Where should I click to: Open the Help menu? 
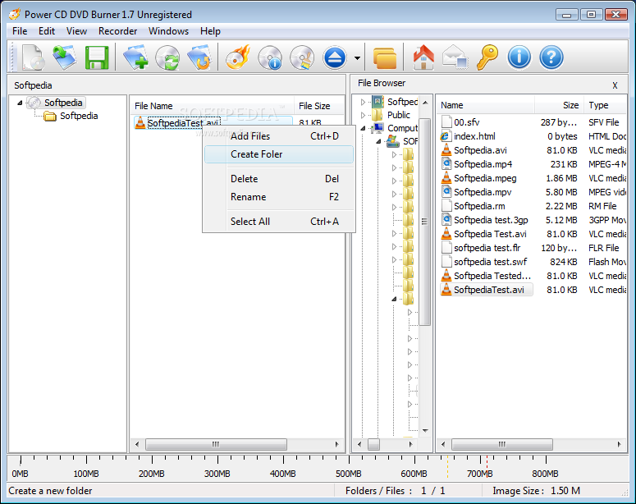(210, 31)
